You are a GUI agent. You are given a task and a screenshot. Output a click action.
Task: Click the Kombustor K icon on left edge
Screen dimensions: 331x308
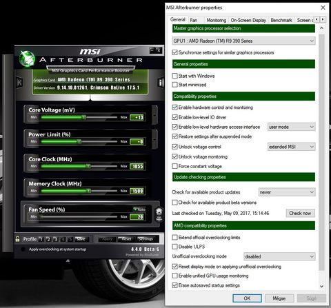(19, 83)
